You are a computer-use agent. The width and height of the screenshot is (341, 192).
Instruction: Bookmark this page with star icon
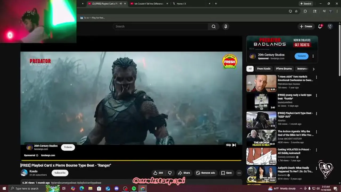pos(296,11)
